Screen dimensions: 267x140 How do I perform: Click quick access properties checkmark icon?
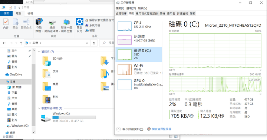tap(10, 7)
